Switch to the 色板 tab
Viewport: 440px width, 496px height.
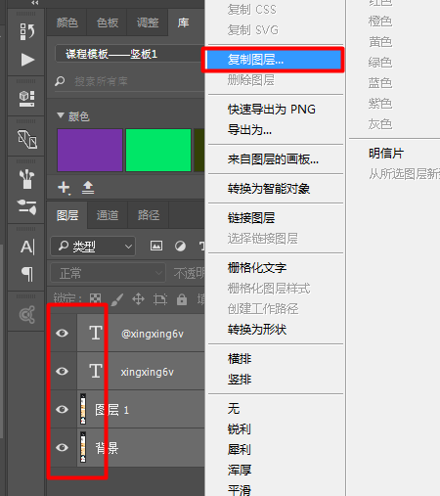107,23
